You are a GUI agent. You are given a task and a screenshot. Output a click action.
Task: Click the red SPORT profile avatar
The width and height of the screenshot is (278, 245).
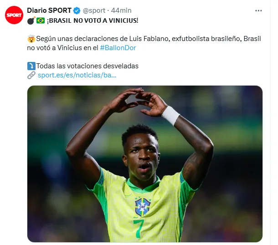click(x=14, y=15)
